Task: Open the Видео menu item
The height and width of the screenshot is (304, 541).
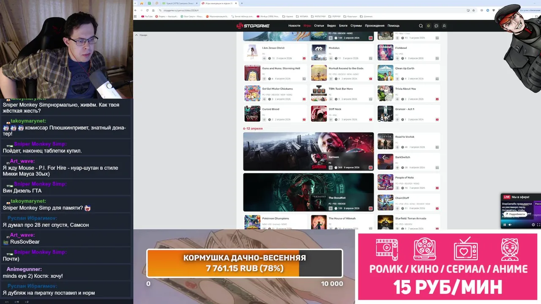Action: tap(331, 26)
